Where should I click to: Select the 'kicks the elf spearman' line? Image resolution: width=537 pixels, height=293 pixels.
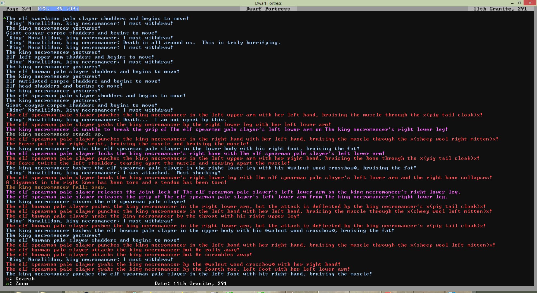coord(183,149)
